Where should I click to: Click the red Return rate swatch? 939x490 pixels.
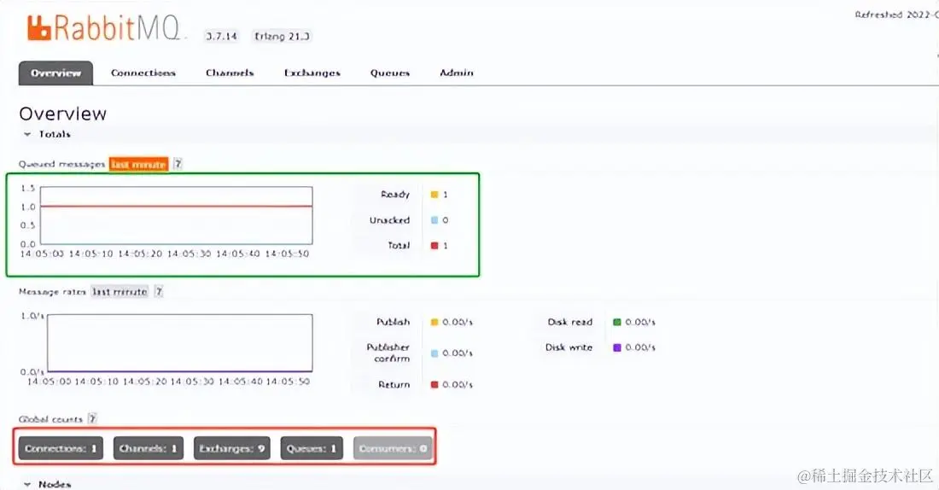(435, 384)
